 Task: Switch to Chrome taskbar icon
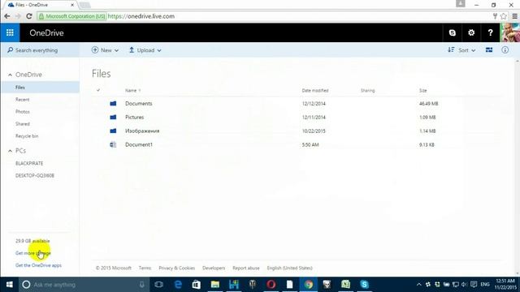[309, 285]
